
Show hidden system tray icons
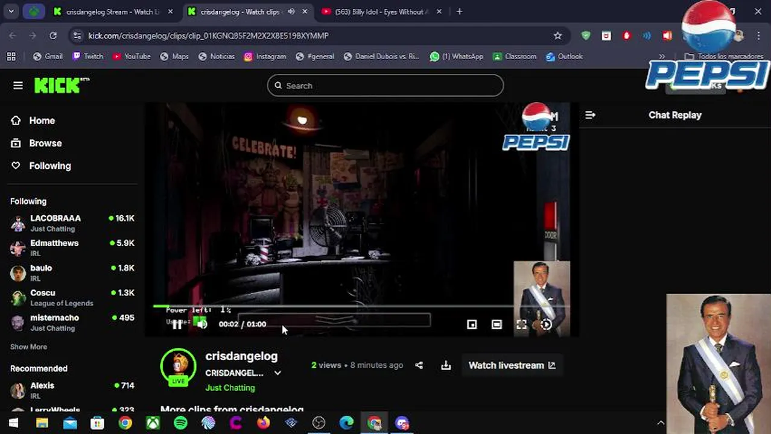click(x=661, y=423)
